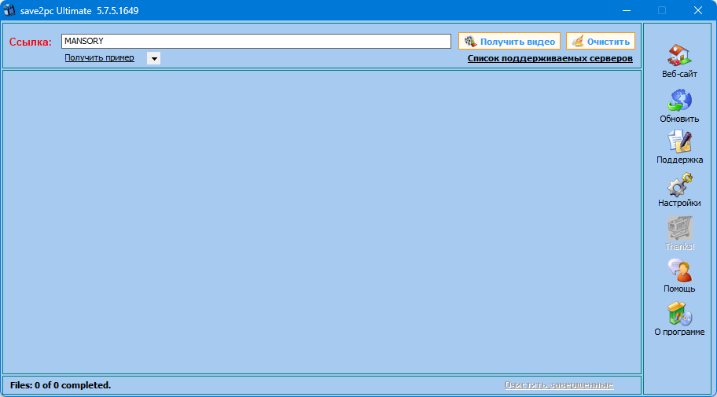Open the О программе box icon
The height and width of the screenshot is (397, 717).
coord(679,314)
